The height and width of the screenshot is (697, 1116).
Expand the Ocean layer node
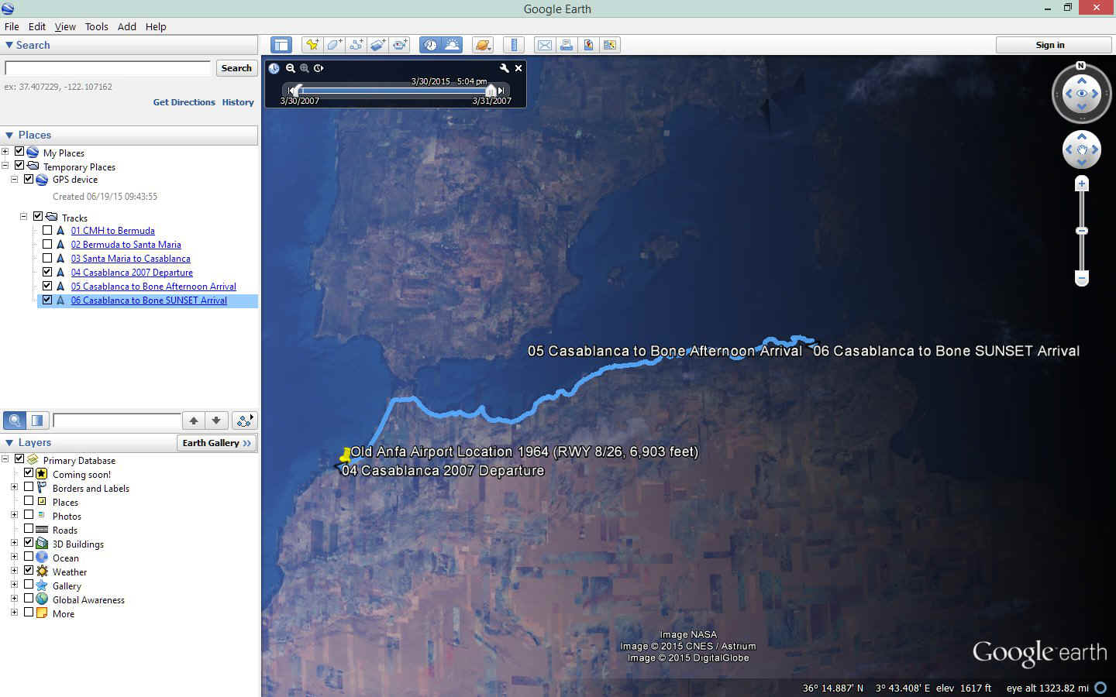coord(14,557)
